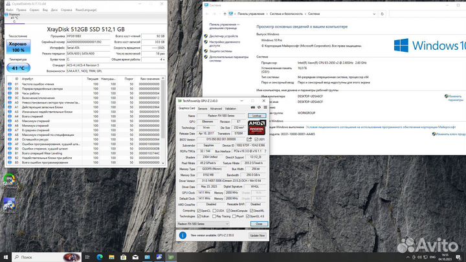The image size is (466, 262).
Task: Click serial number field in CrystalDiskInfo
Action: (x=88, y=42)
